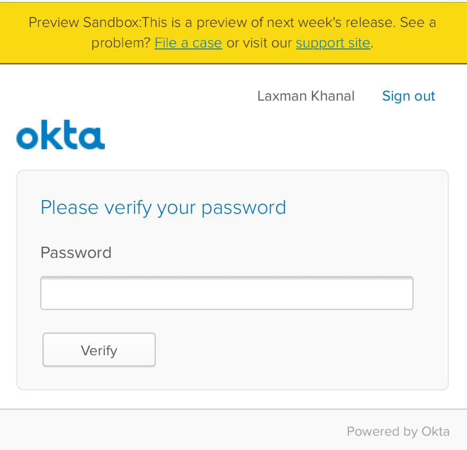Click the Verify button
The width and height of the screenshot is (467, 450).
(99, 349)
